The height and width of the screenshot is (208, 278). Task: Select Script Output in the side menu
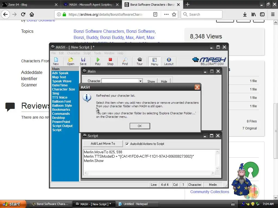tap(62, 126)
